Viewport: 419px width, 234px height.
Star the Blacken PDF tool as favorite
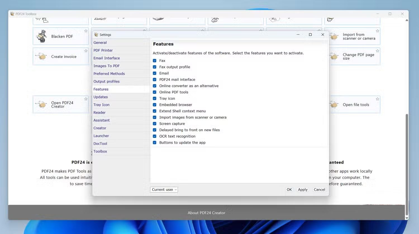86,31
